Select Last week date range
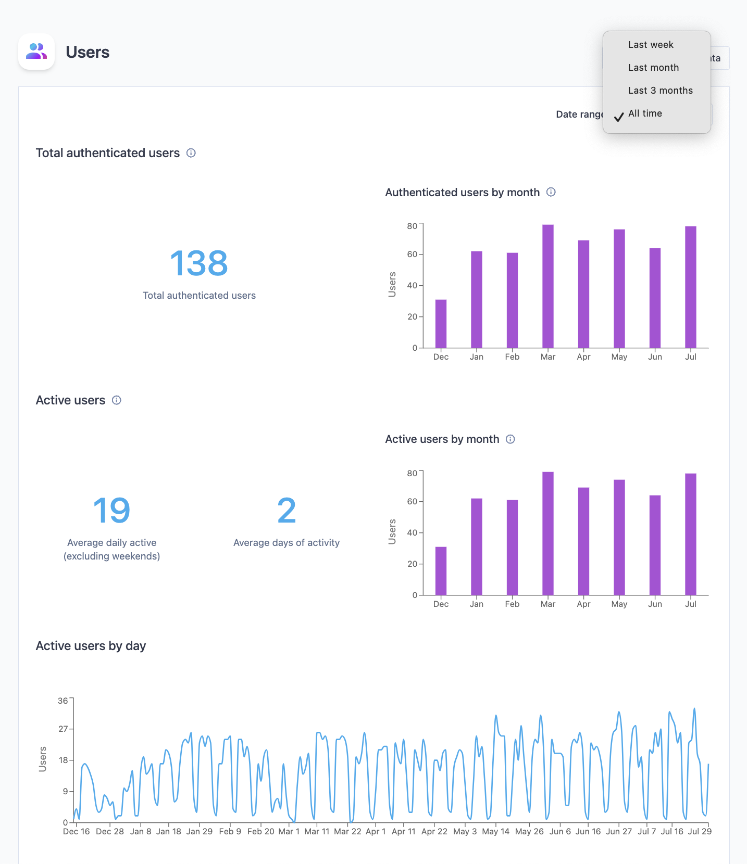The width and height of the screenshot is (747, 864). point(657,45)
